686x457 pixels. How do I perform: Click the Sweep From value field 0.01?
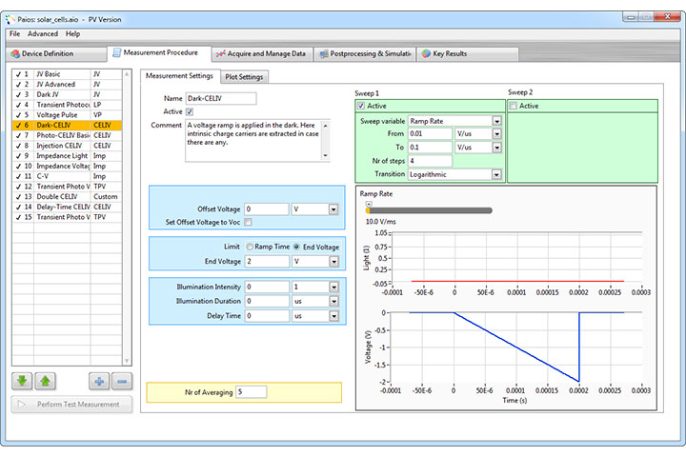pyautogui.click(x=430, y=134)
